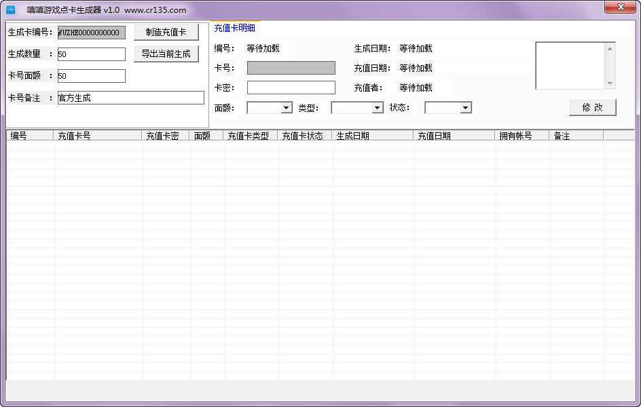Viewport: 641px width, 407px height.
Task: Click the memo box's scroll up arrow
Action: [610, 49]
